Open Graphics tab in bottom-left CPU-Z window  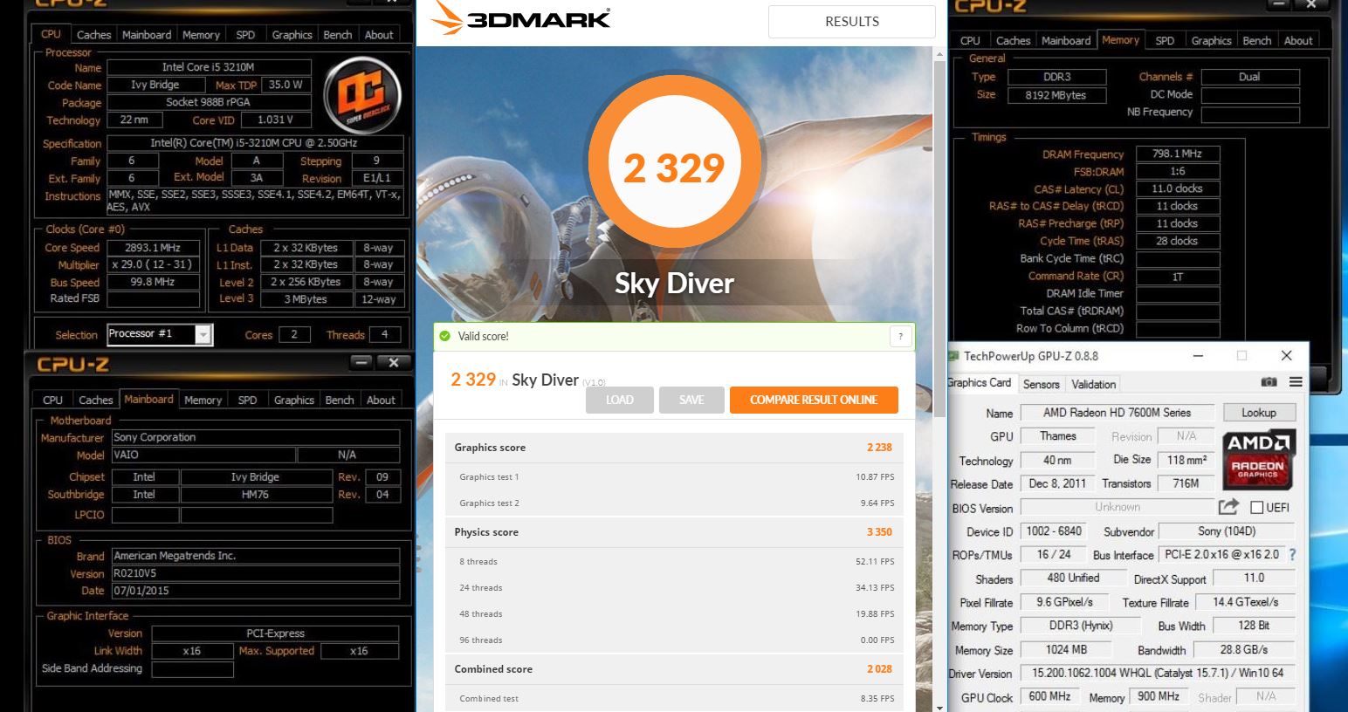[x=293, y=400]
